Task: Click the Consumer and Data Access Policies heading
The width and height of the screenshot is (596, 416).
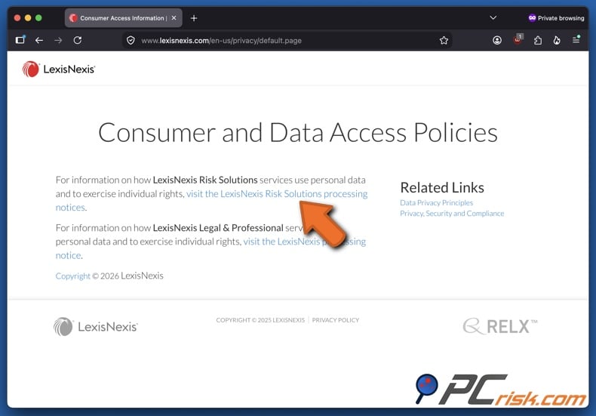Action: pos(298,133)
